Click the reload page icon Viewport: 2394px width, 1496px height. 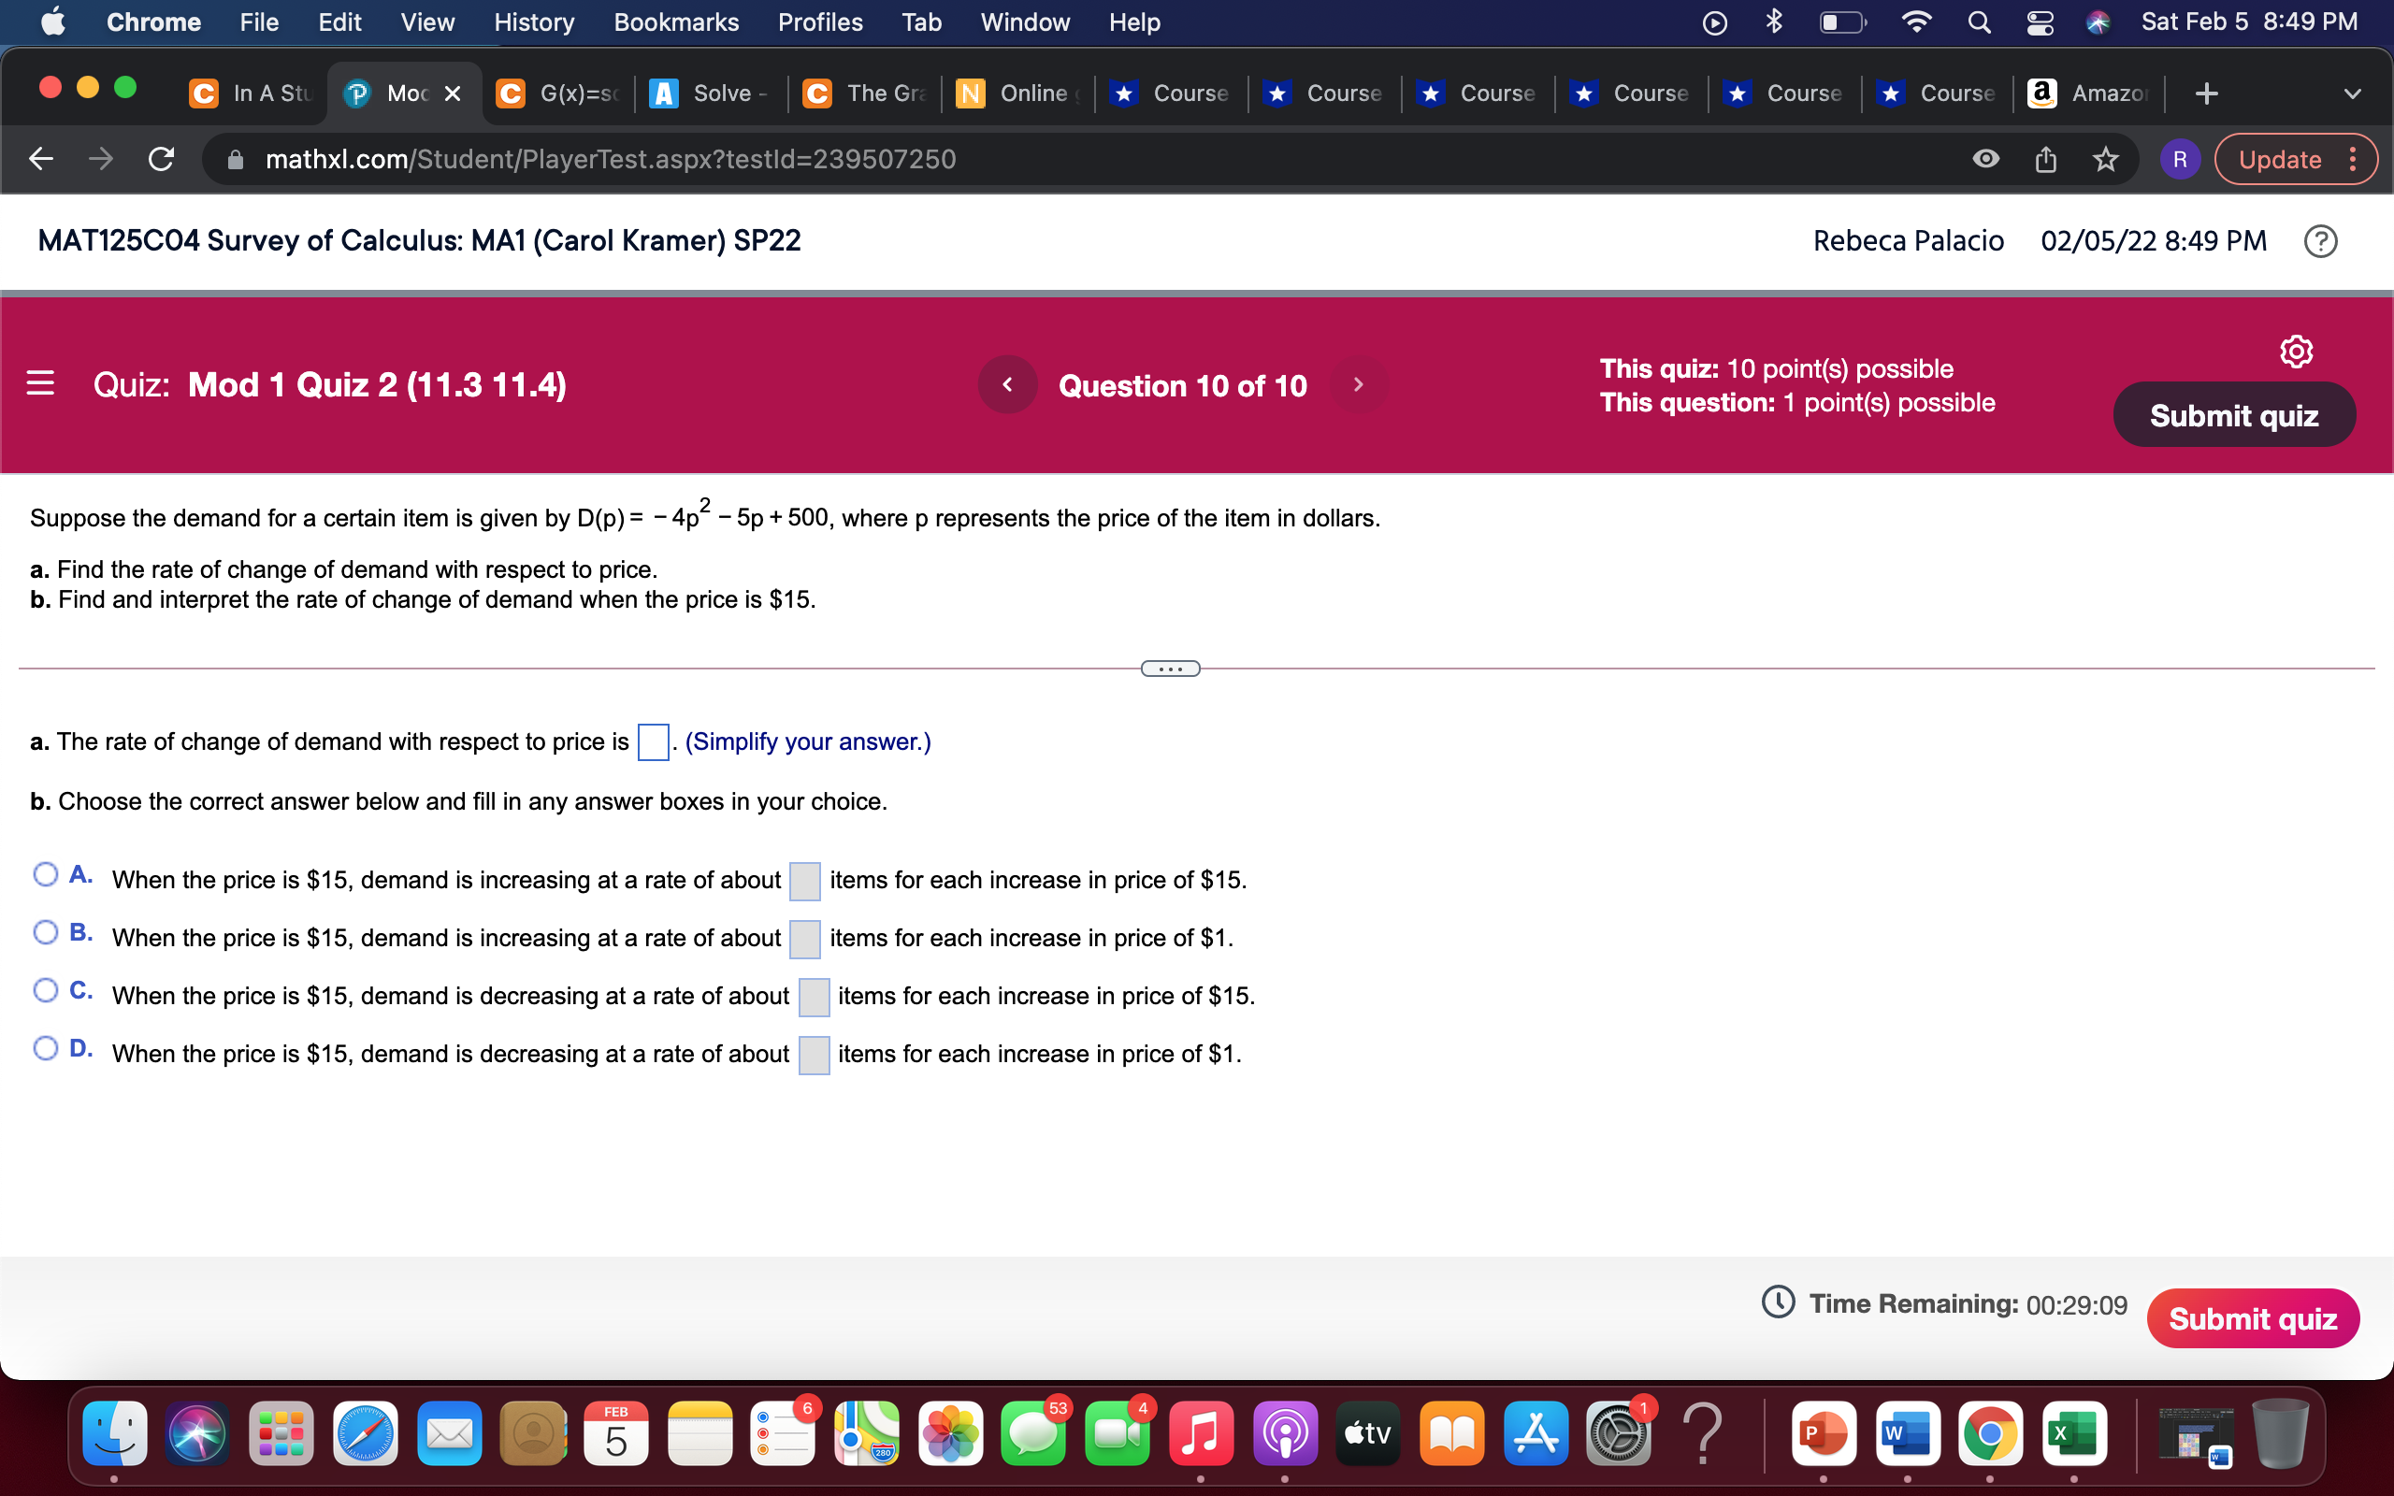[161, 158]
